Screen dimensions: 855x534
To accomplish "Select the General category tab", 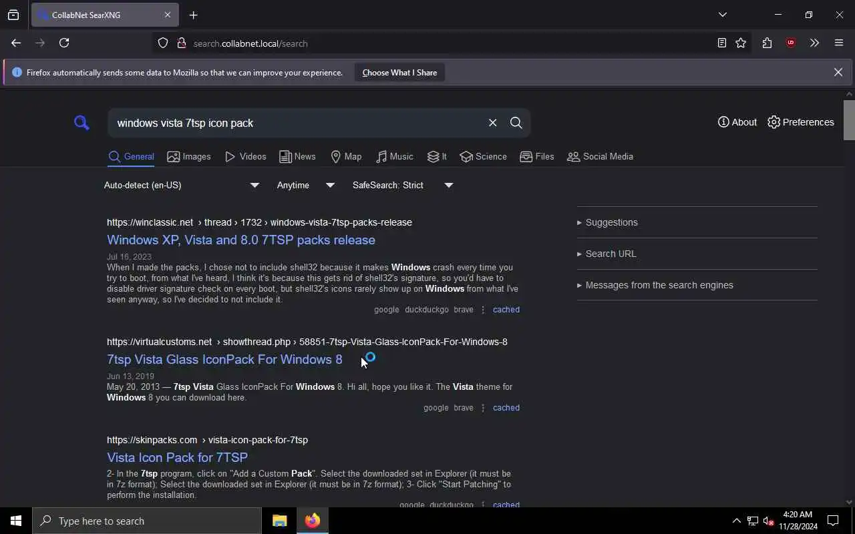I will click(132, 156).
